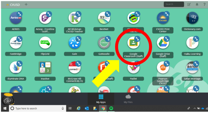Open notifications bell icon

[197, 4]
